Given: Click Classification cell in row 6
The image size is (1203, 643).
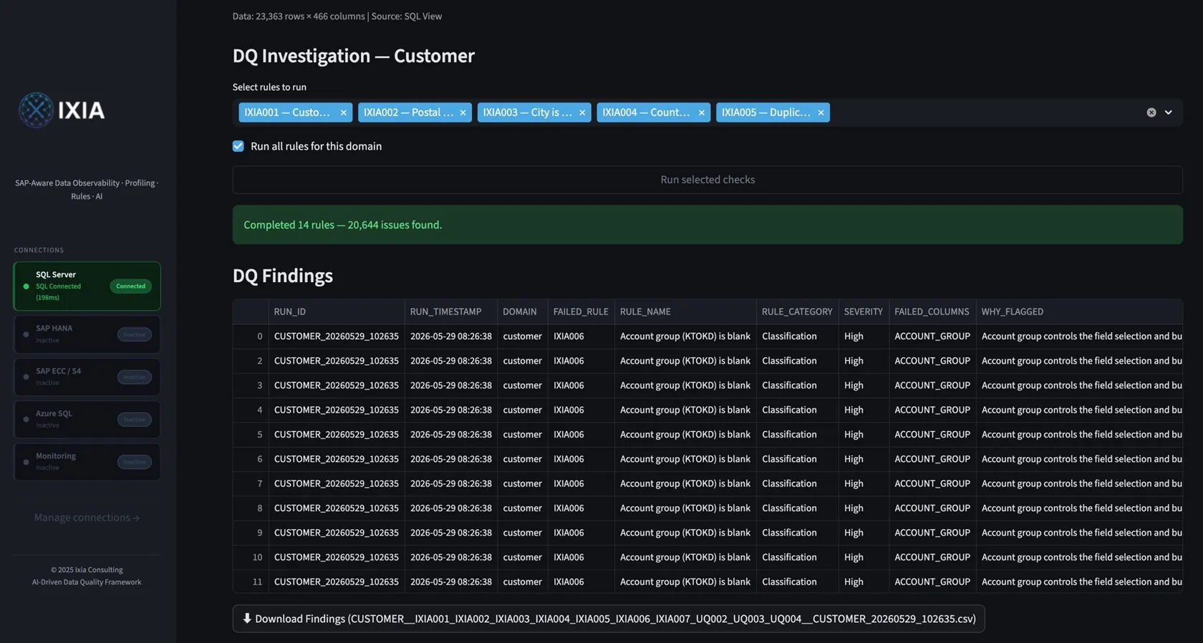Looking at the screenshot, I should point(797,459).
